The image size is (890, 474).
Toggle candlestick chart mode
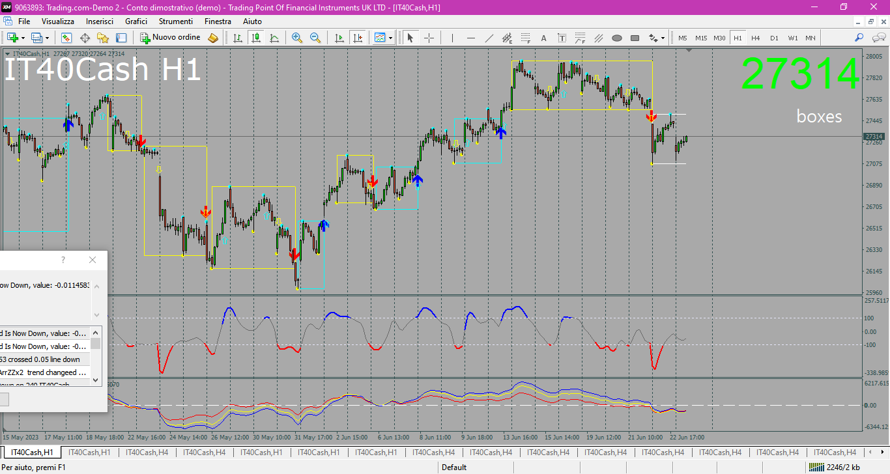(x=256, y=38)
